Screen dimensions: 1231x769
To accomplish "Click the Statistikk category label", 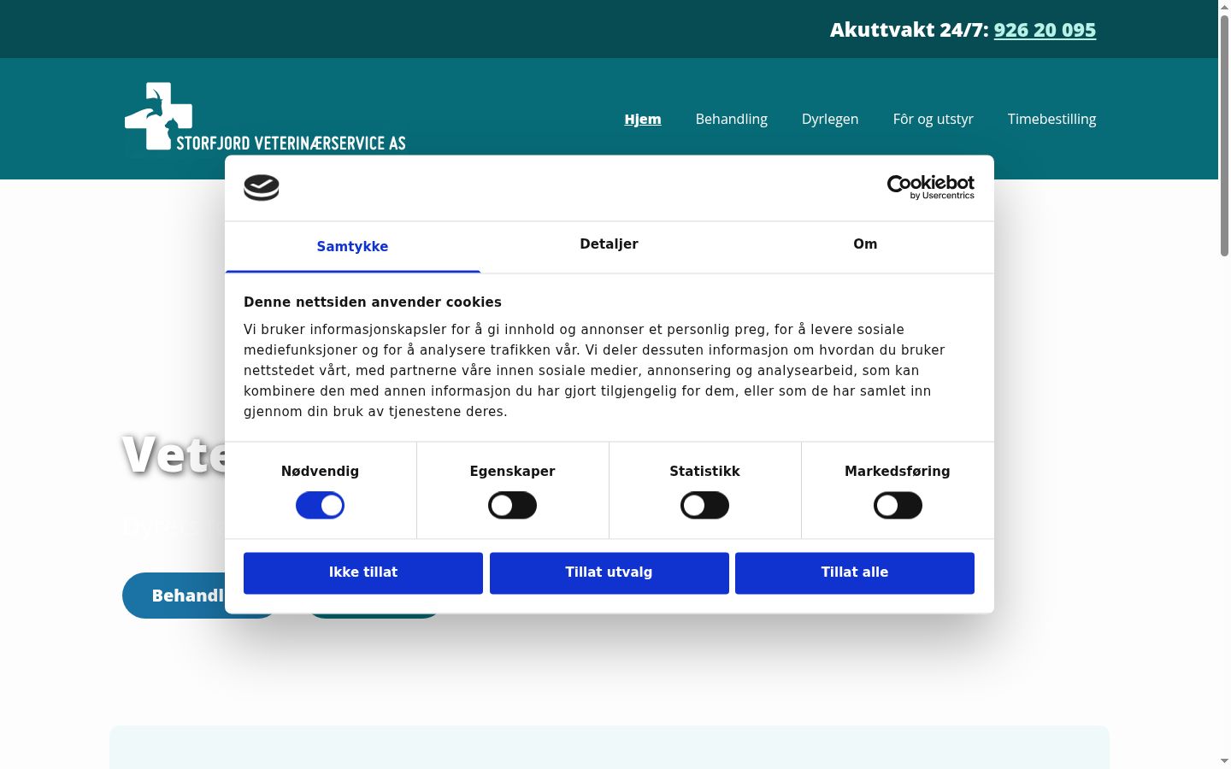I will click(x=704, y=471).
